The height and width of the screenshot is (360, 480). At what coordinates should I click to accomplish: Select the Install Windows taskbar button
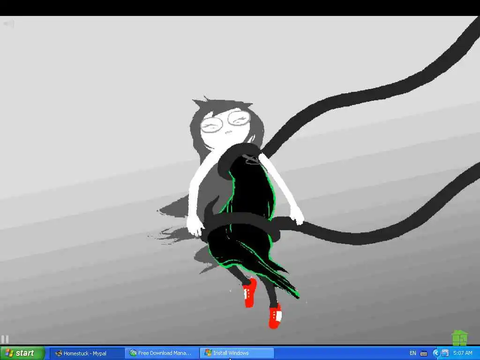[x=237, y=353]
